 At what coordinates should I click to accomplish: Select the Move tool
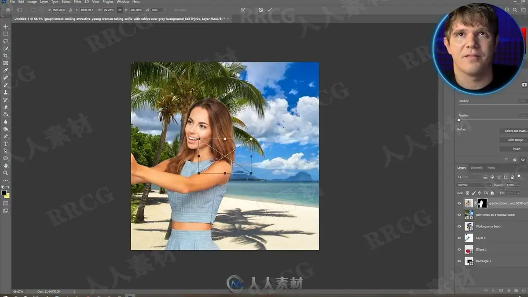tap(6, 26)
